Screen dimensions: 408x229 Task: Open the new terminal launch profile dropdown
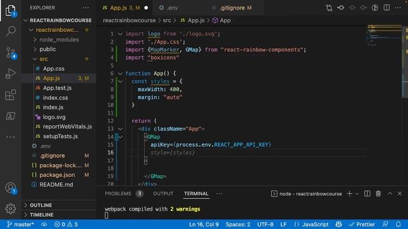[357, 194]
